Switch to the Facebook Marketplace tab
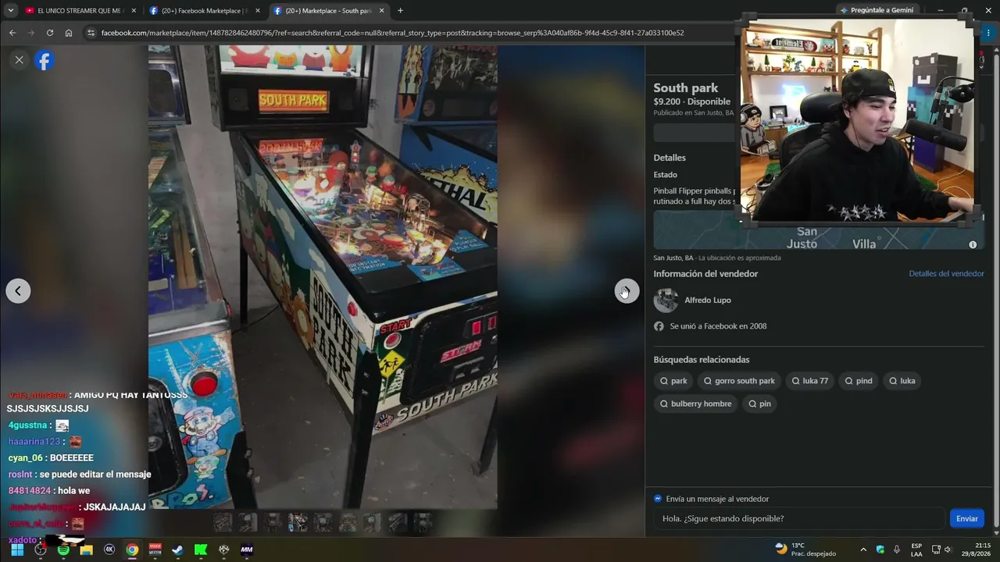The image size is (1000, 562). point(203,11)
